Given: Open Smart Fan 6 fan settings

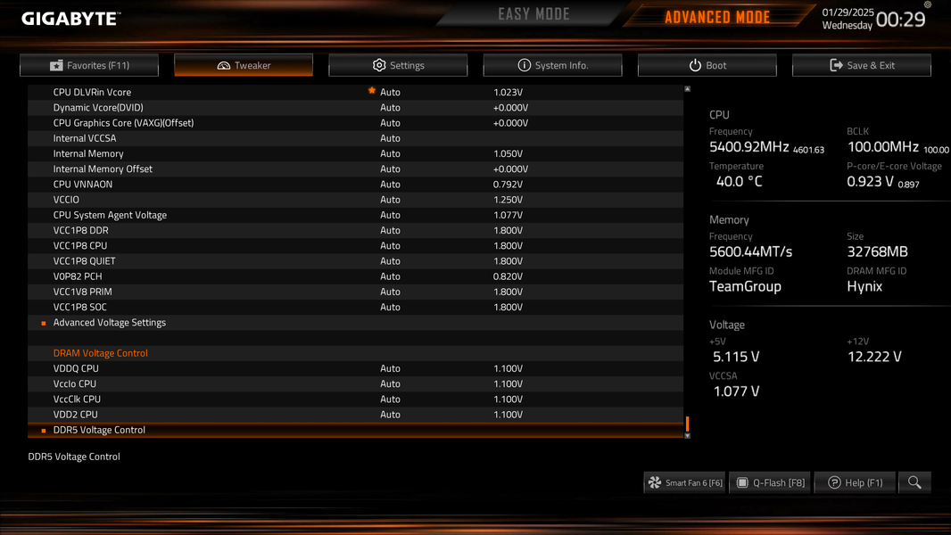Looking at the screenshot, I should pyautogui.click(x=685, y=482).
